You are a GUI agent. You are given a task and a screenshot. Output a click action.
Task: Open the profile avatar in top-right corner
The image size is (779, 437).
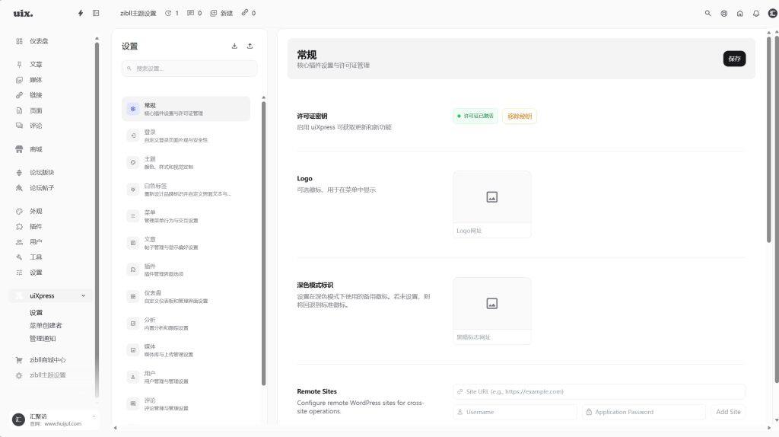click(773, 14)
